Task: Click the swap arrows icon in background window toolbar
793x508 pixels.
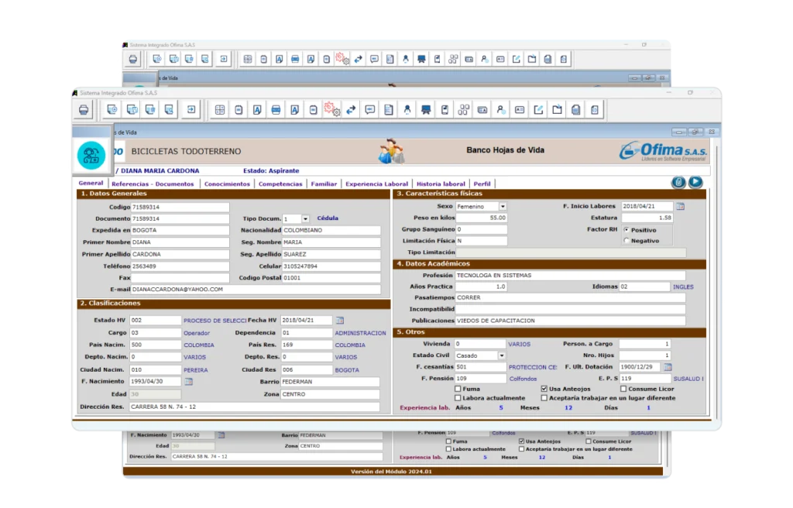Action: click(x=358, y=59)
